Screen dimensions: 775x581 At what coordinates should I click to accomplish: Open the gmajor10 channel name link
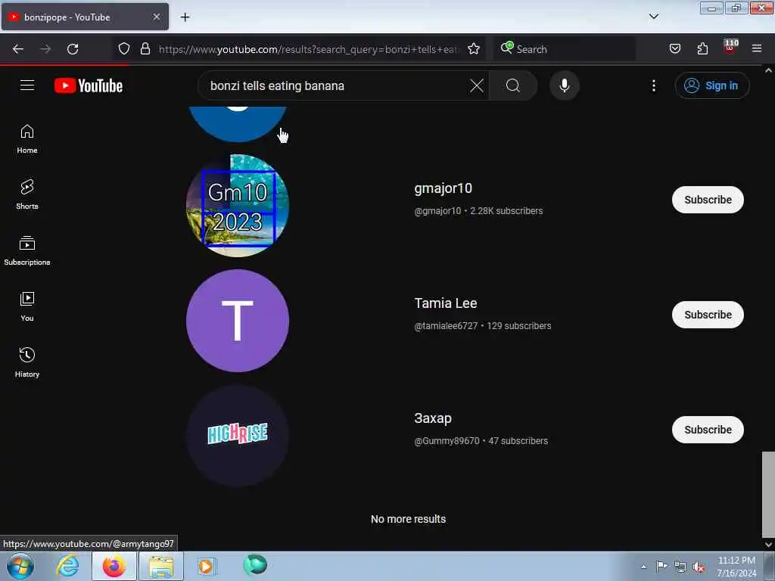pos(443,188)
